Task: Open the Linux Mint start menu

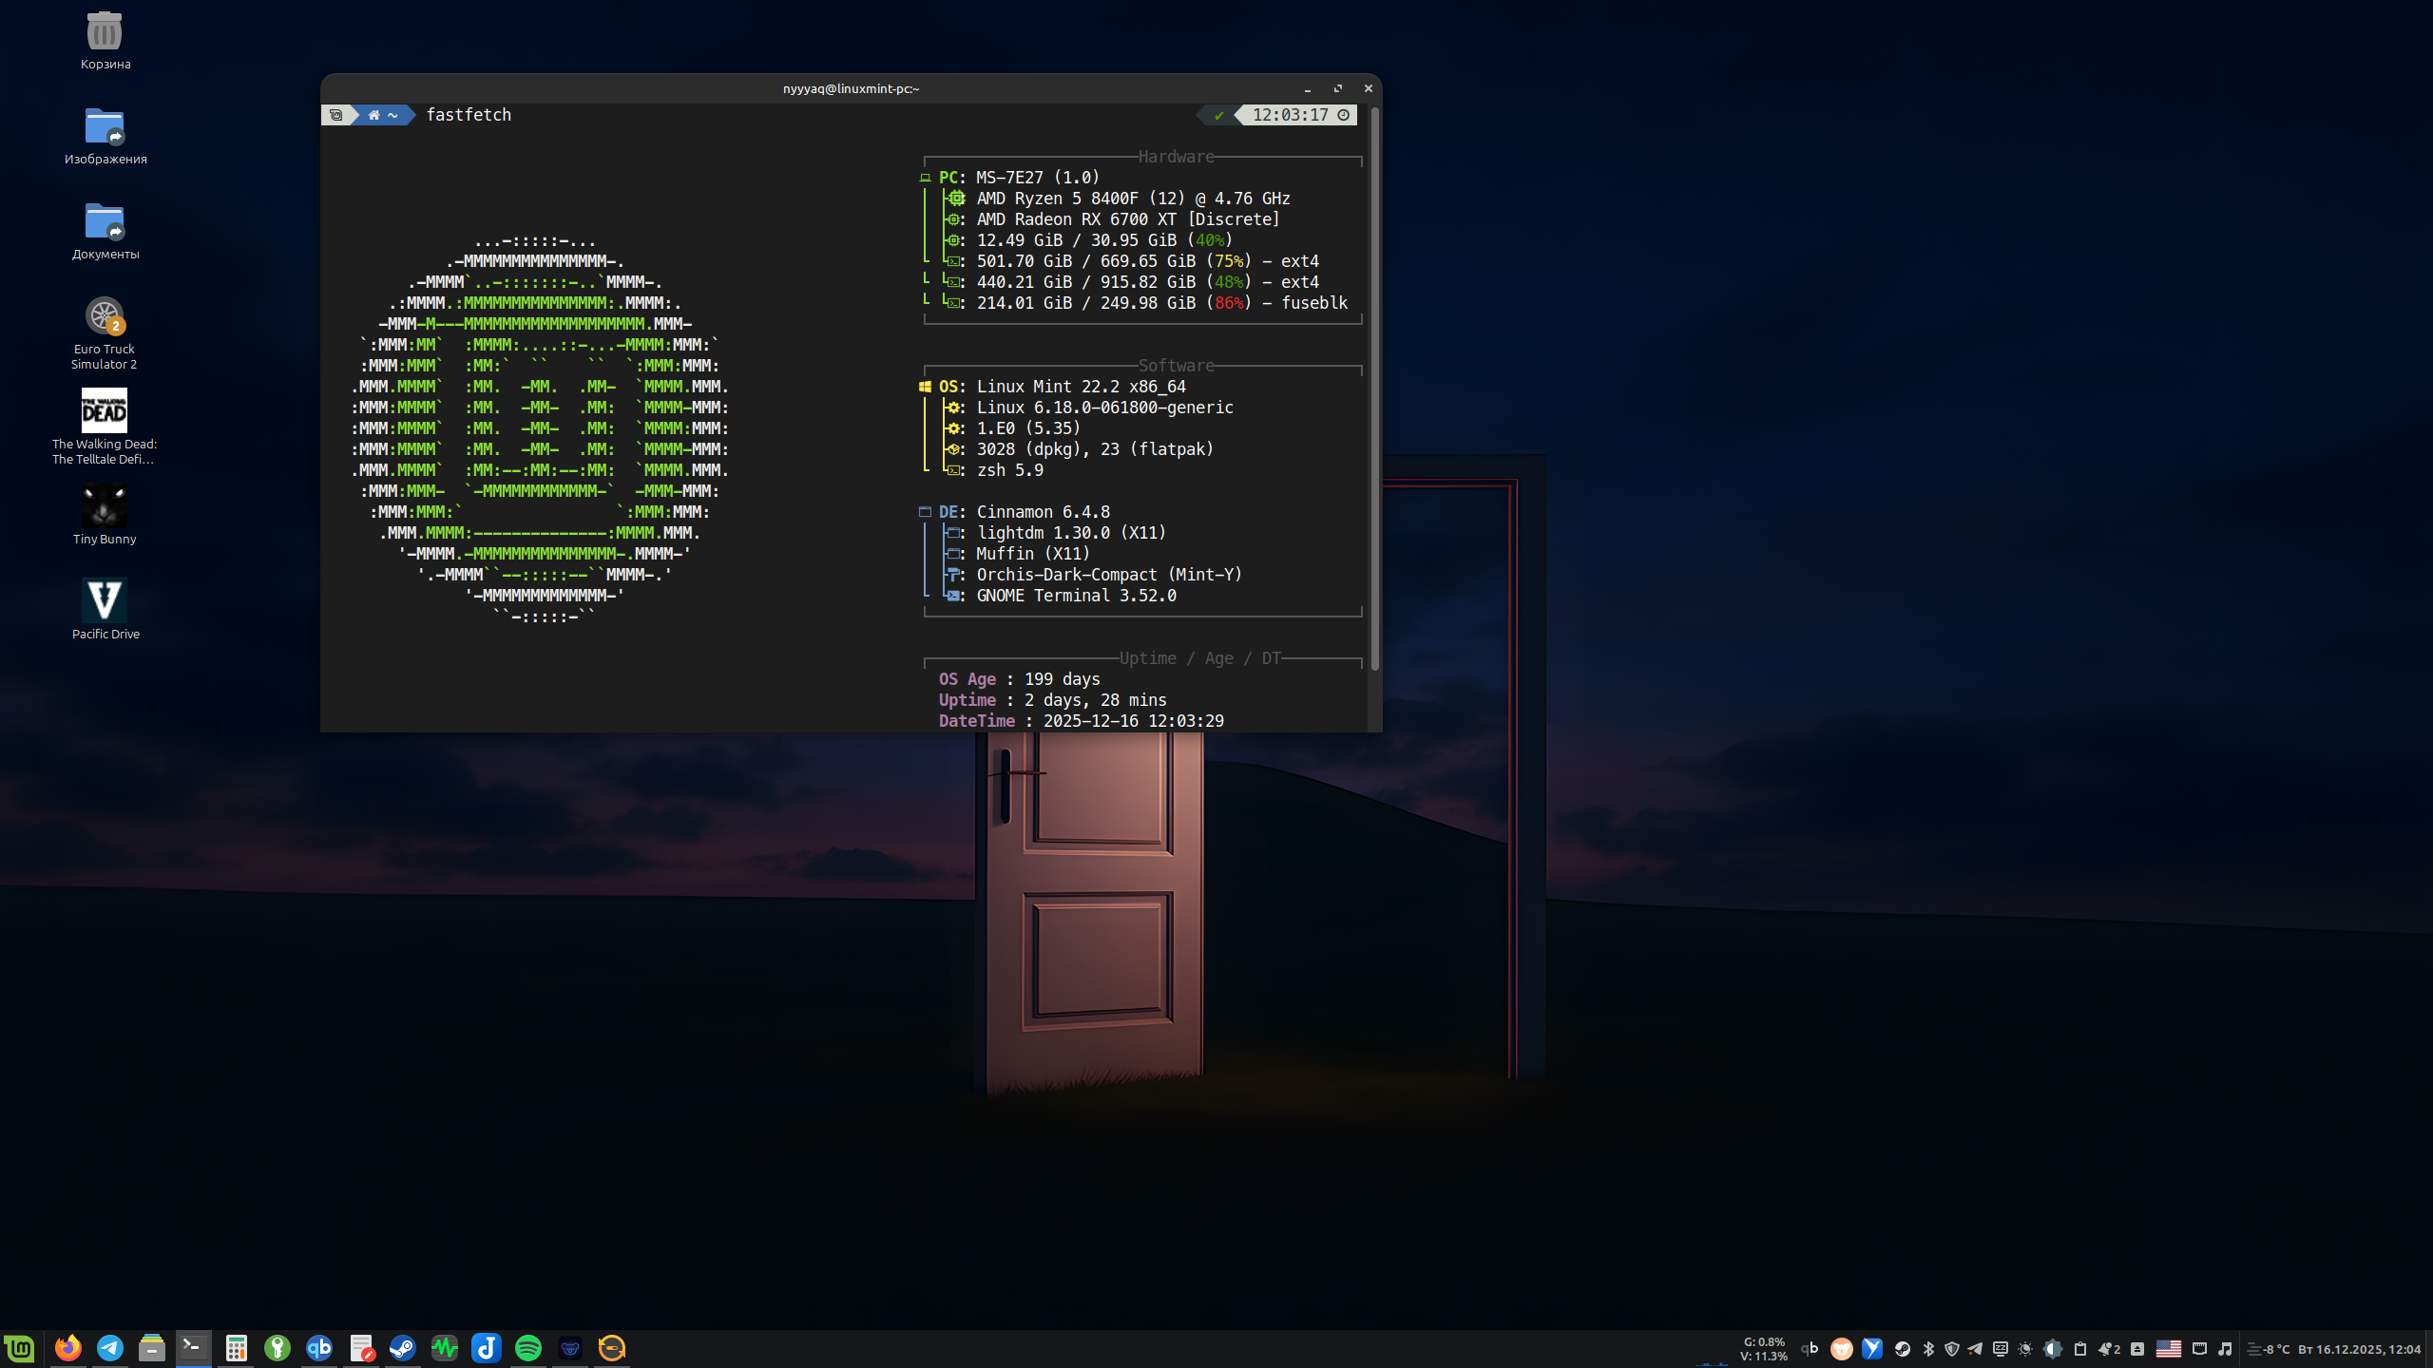Action: 20,1348
